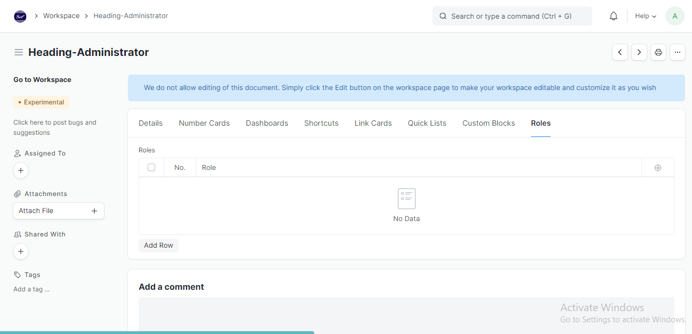Open the three-dots more menu

[678, 52]
